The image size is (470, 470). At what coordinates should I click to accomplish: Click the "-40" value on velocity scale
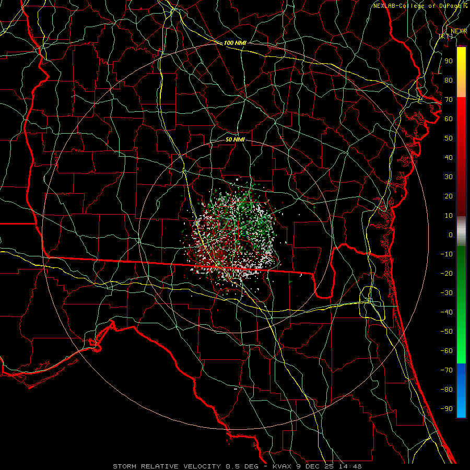click(x=446, y=312)
